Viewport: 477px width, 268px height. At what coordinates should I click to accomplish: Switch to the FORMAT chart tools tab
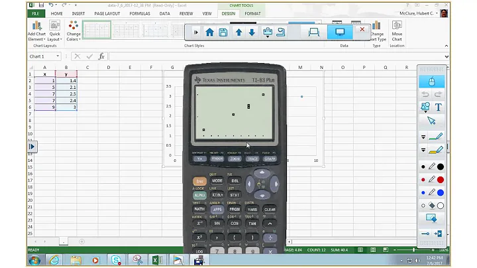tap(252, 14)
